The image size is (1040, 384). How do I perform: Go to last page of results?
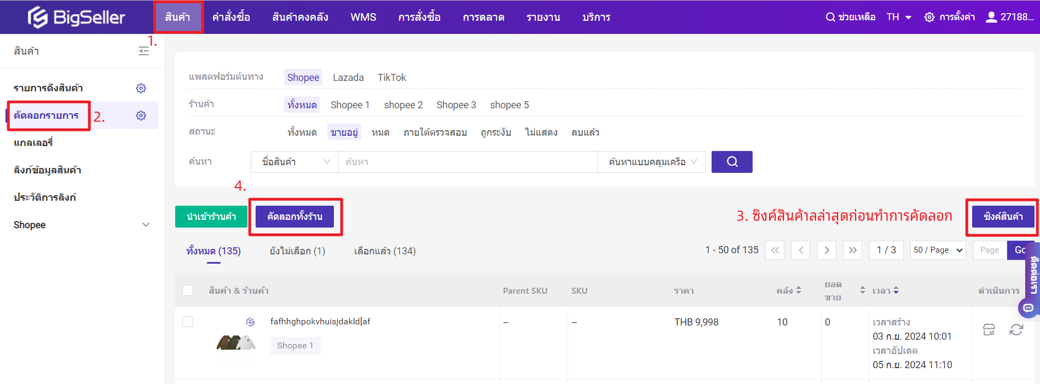click(853, 250)
